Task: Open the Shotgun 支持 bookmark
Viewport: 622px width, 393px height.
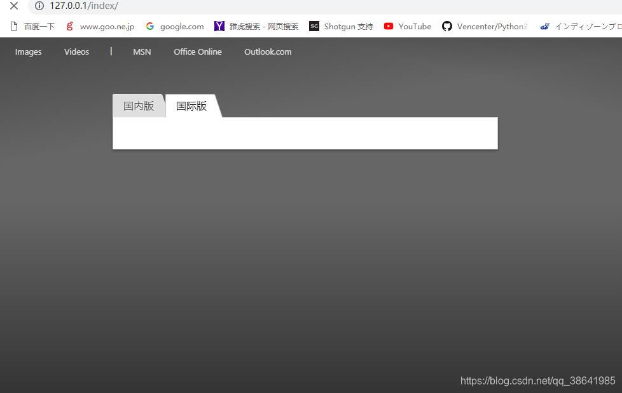Action: point(341,26)
